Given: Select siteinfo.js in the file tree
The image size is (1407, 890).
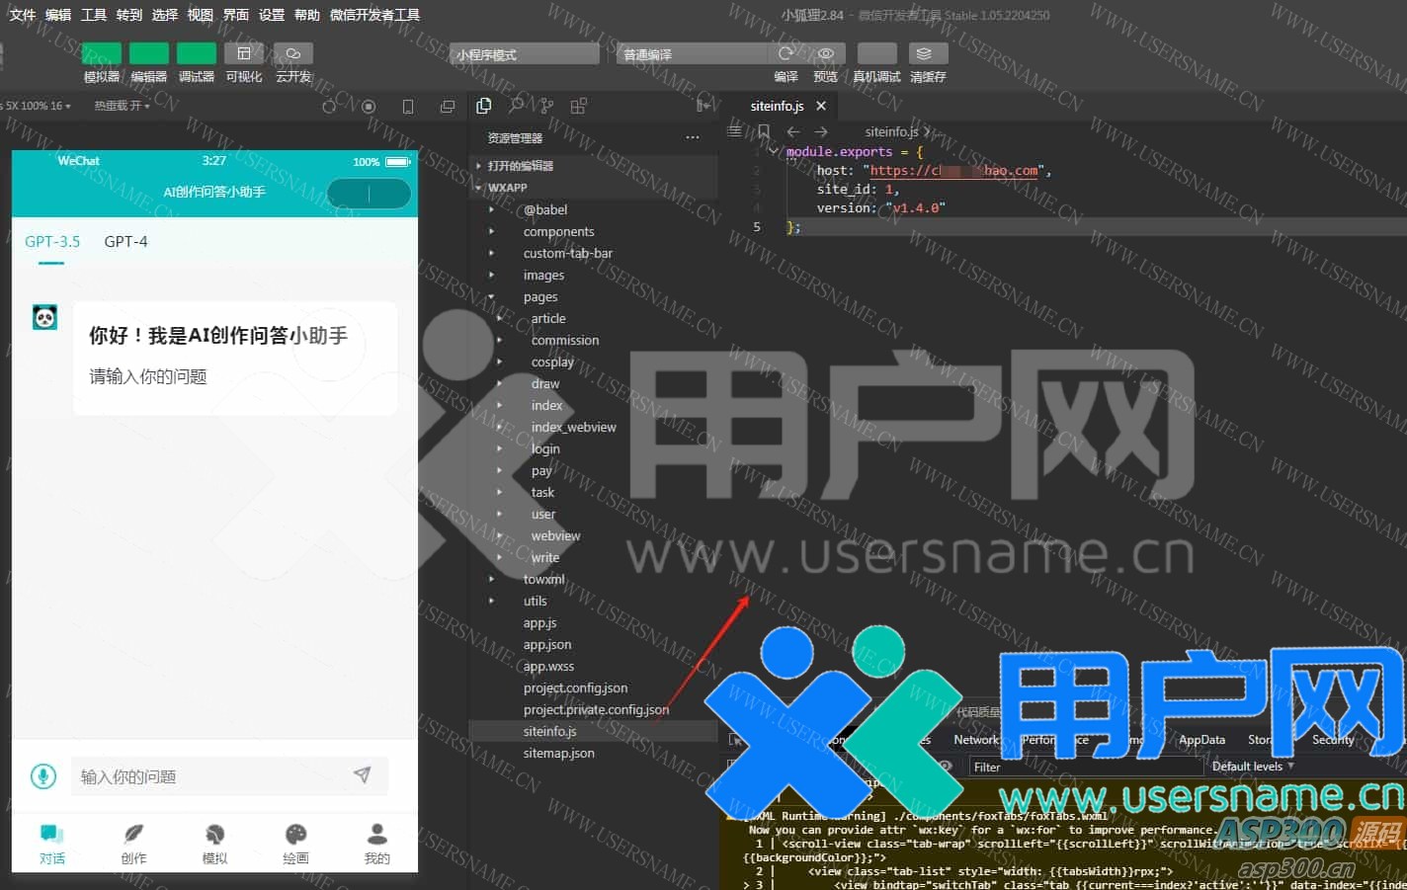Looking at the screenshot, I should (593, 731).
